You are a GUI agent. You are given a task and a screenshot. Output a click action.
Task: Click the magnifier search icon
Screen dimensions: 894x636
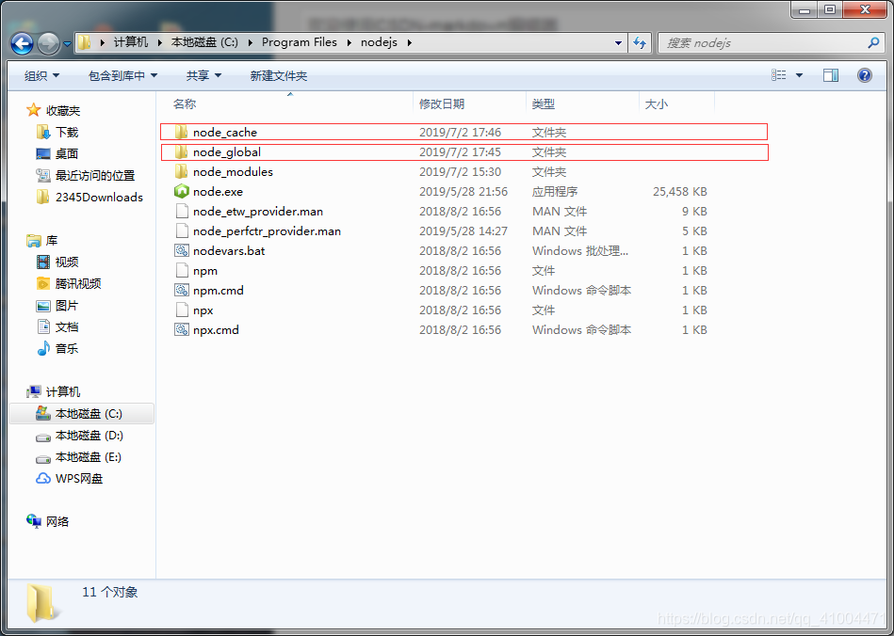coord(873,42)
